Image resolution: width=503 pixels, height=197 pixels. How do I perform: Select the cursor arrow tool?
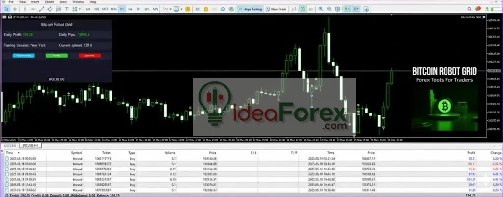6,9
